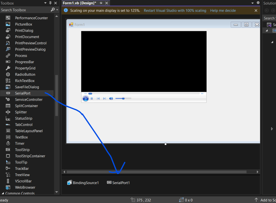The image size is (276, 203).
Task: Close the Form1.vb [Design] tab
Action: 107,3
